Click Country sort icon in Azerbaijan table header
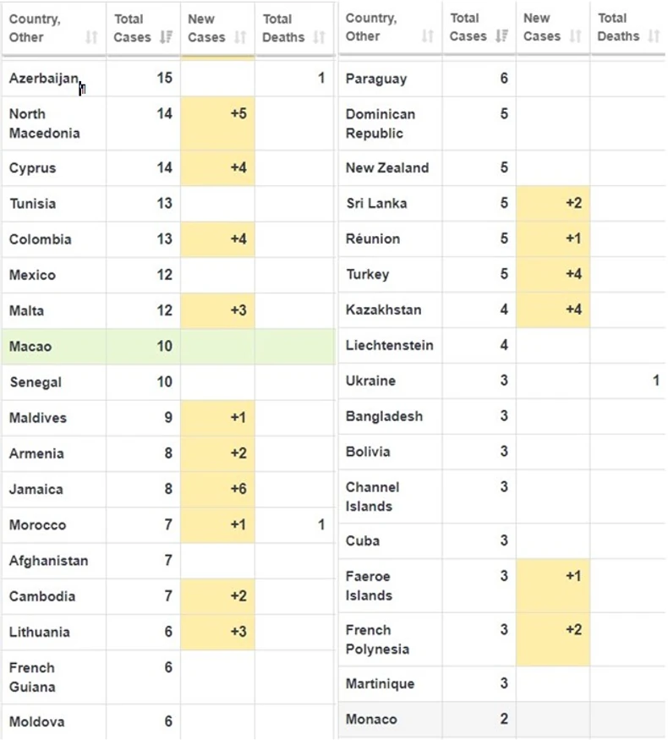 [x=92, y=36]
